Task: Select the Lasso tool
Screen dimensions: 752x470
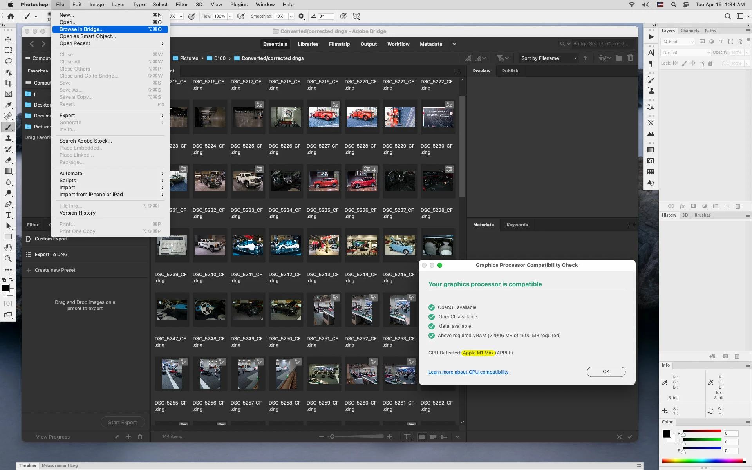Action: pos(8,61)
